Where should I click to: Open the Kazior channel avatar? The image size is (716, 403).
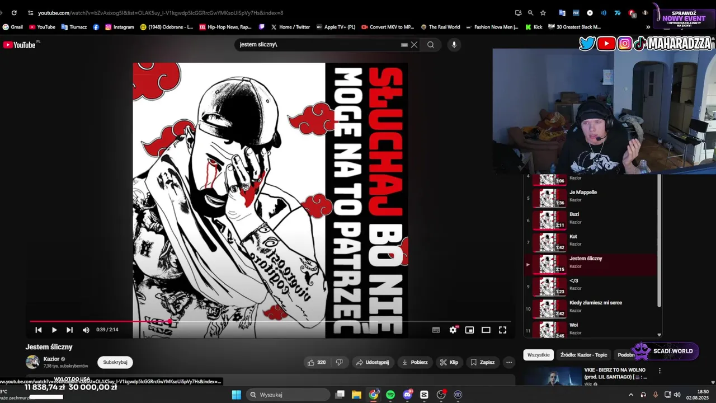click(x=32, y=362)
